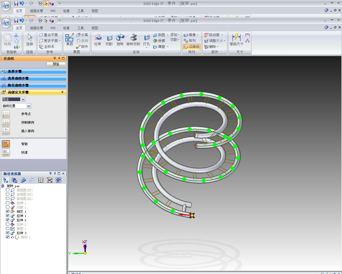Activate the 旋转 (Revolve) tool
Viewport: 342px width, 274px height.
[120, 40]
